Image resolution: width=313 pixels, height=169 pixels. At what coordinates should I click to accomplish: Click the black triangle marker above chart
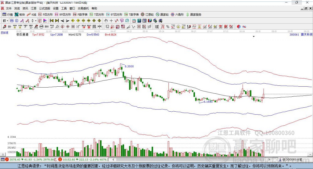(x=254, y=37)
